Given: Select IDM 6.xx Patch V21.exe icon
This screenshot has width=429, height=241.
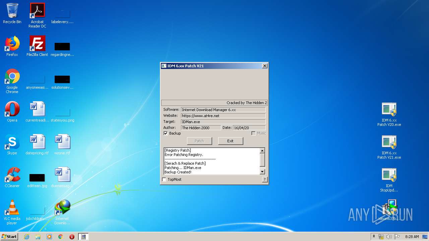Looking at the screenshot, I should (x=389, y=147).
